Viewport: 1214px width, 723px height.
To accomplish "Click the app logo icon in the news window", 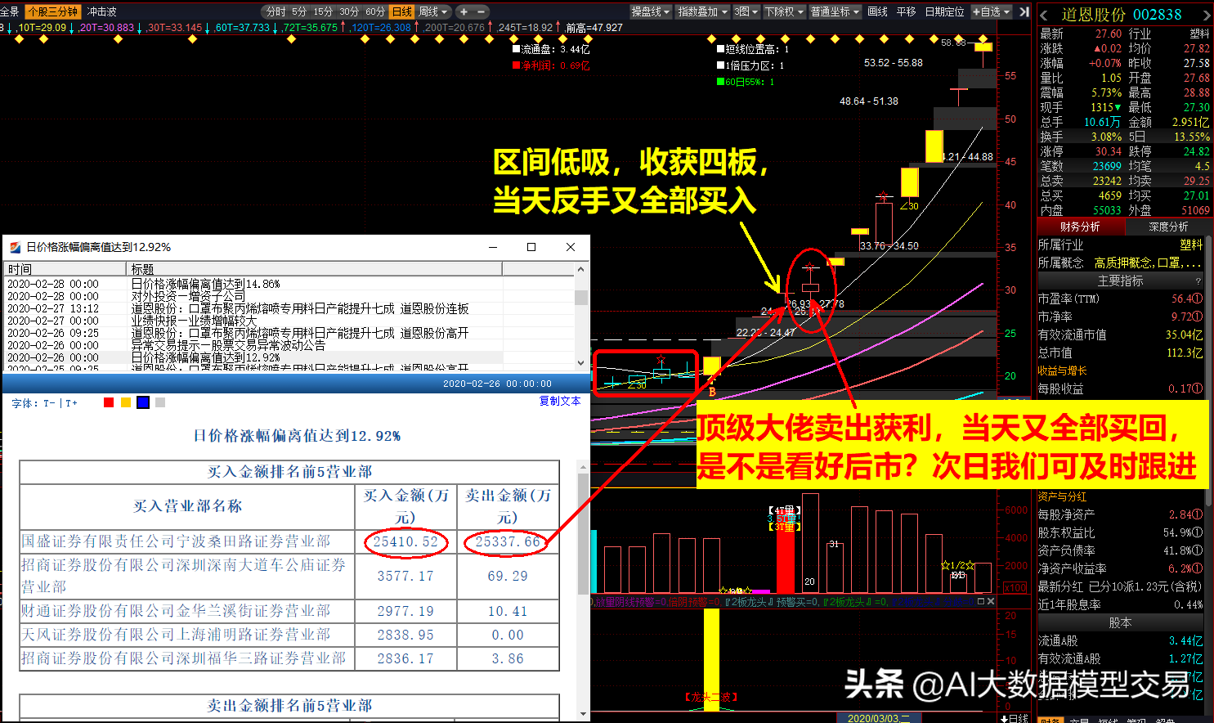I will (15, 247).
